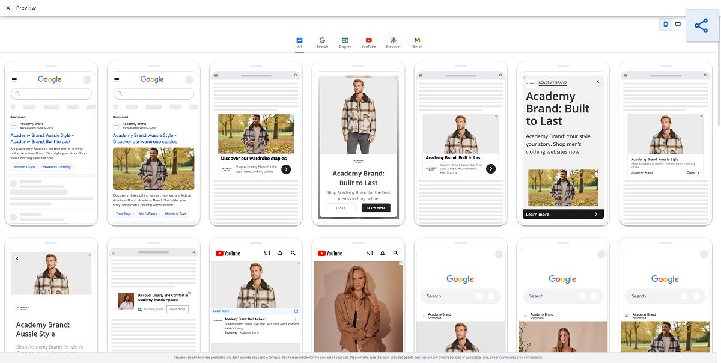Click Learn more on interstitial ad

pyautogui.click(x=376, y=208)
